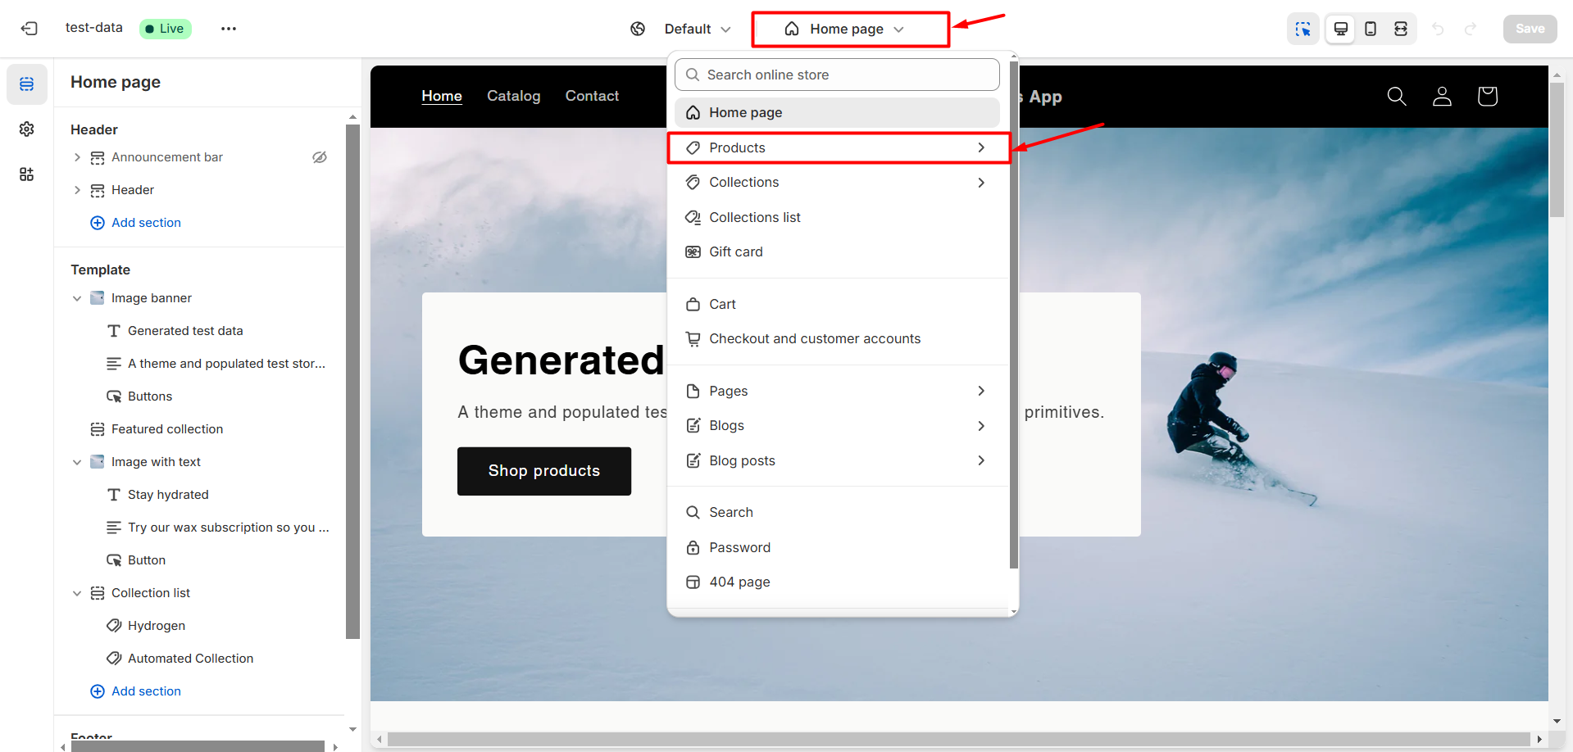Image resolution: width=1573 pixels, height=752 pixels.
Task: Expand the Products submenu arrow
Action: [x=981, y=147]
